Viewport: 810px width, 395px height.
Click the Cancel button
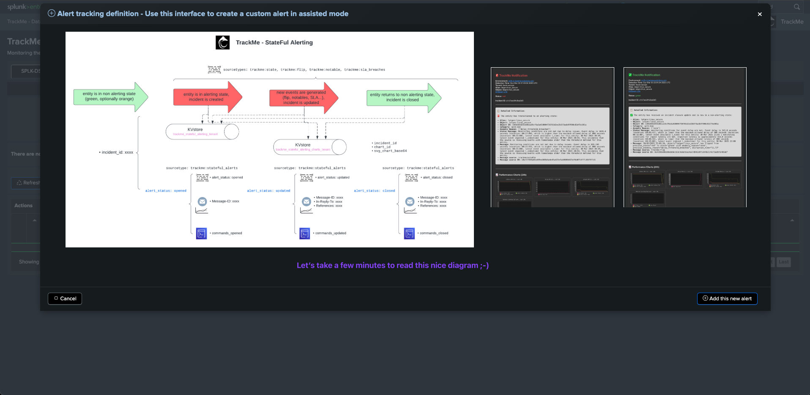pyautogui.click(x=65, y=299)
